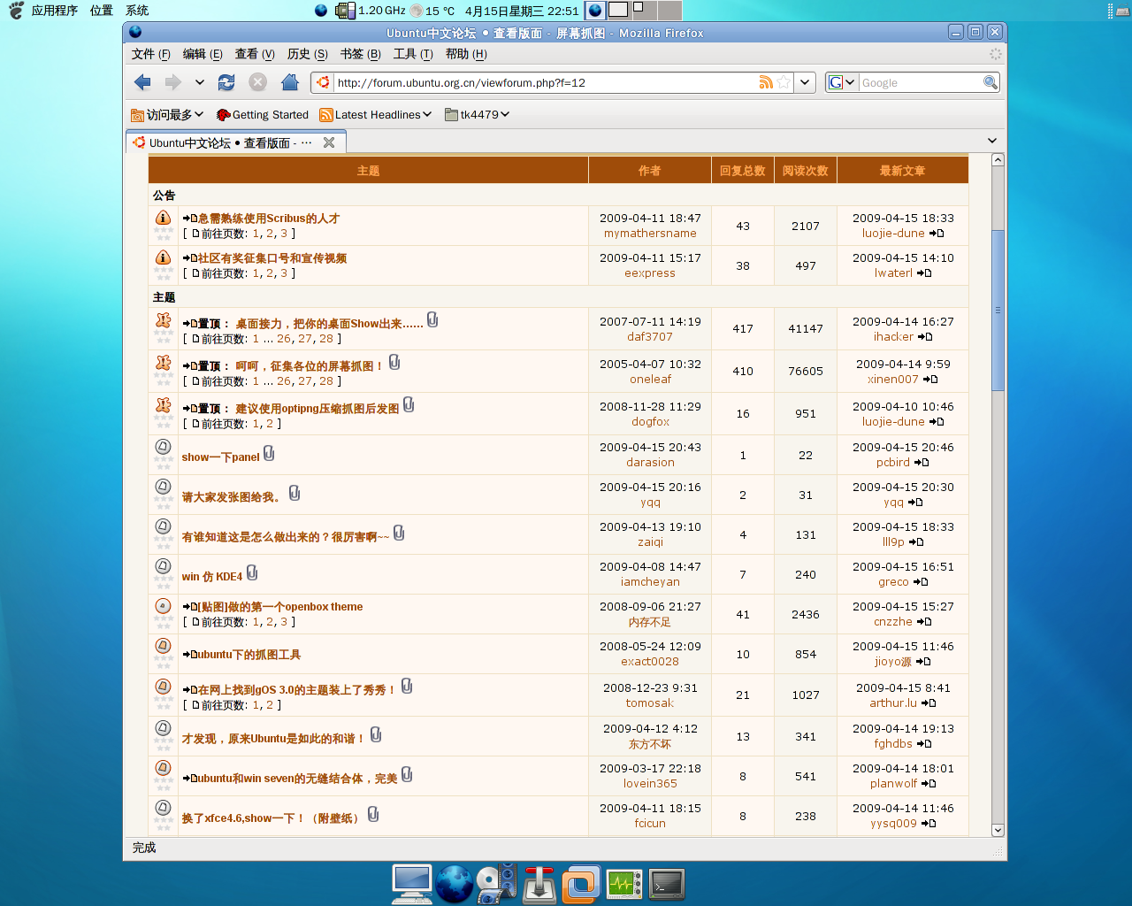Viewport: 1132px width, 906px height.
Task: Open the CD and film media dock icon
Action: 496,884
